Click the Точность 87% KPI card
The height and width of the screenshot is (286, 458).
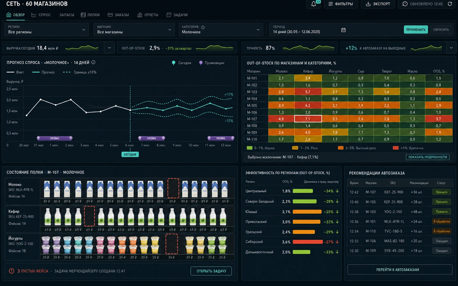[290, 48]
